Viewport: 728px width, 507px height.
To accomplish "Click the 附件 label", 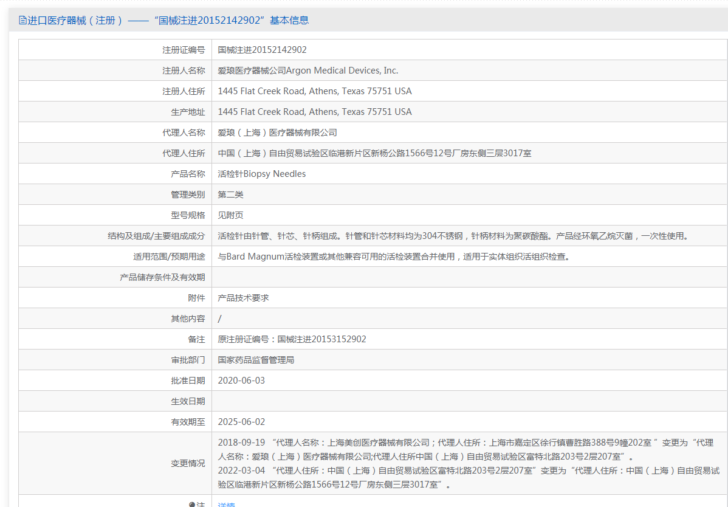I will [196, 298].
